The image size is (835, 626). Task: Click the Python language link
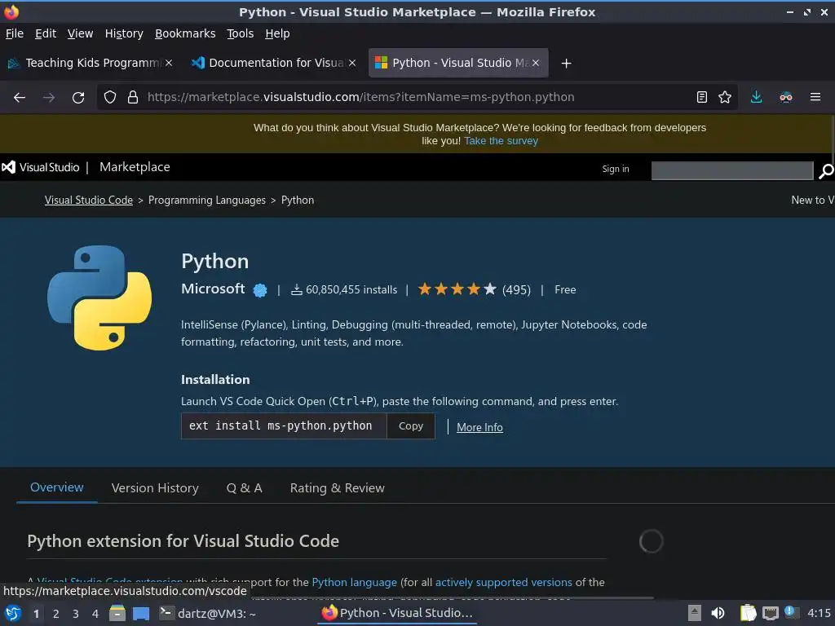(x=354, y=582)
